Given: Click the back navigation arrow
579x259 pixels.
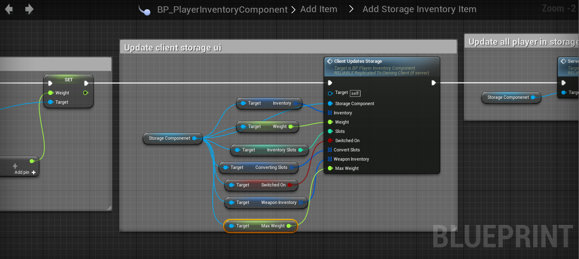Looking at the screenshot, I should point(9,9).
